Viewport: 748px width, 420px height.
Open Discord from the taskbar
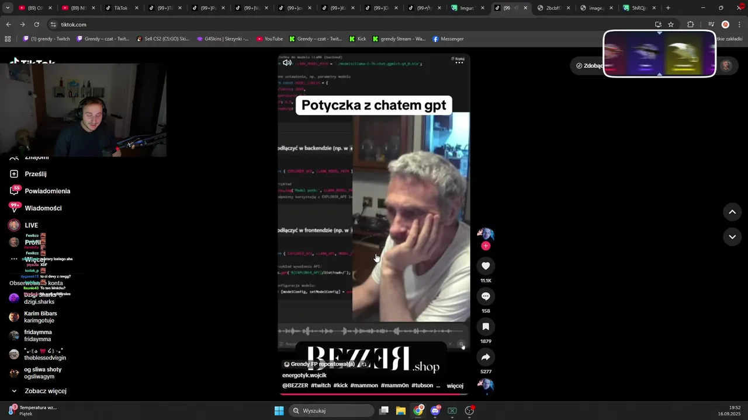[x=435, y=411]
